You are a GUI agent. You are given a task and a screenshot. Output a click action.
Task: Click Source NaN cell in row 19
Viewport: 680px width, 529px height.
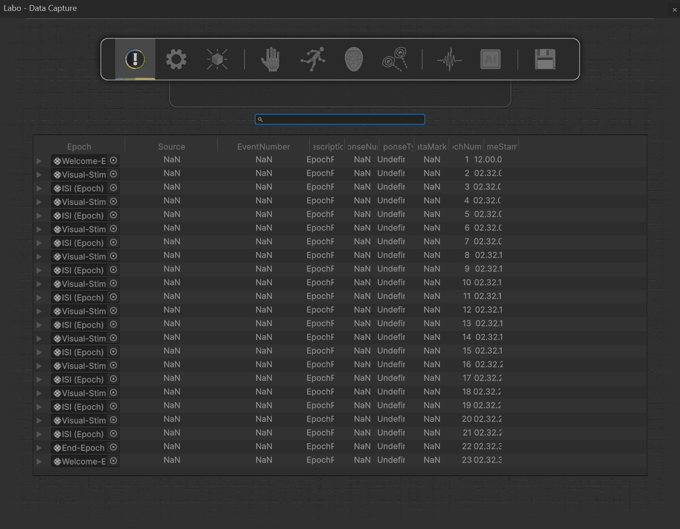tap(172, 405)
